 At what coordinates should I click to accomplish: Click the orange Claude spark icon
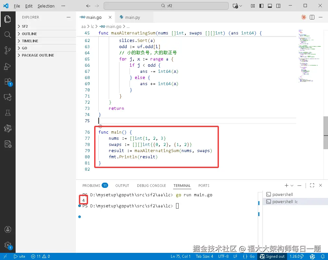(304, 17)
